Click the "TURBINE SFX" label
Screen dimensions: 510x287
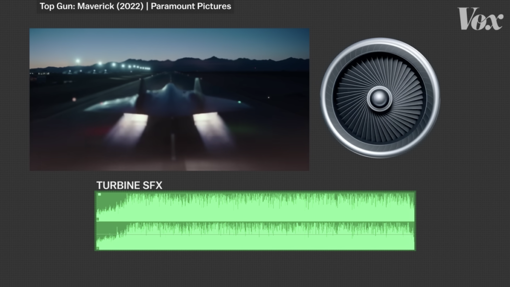[129, 185]
